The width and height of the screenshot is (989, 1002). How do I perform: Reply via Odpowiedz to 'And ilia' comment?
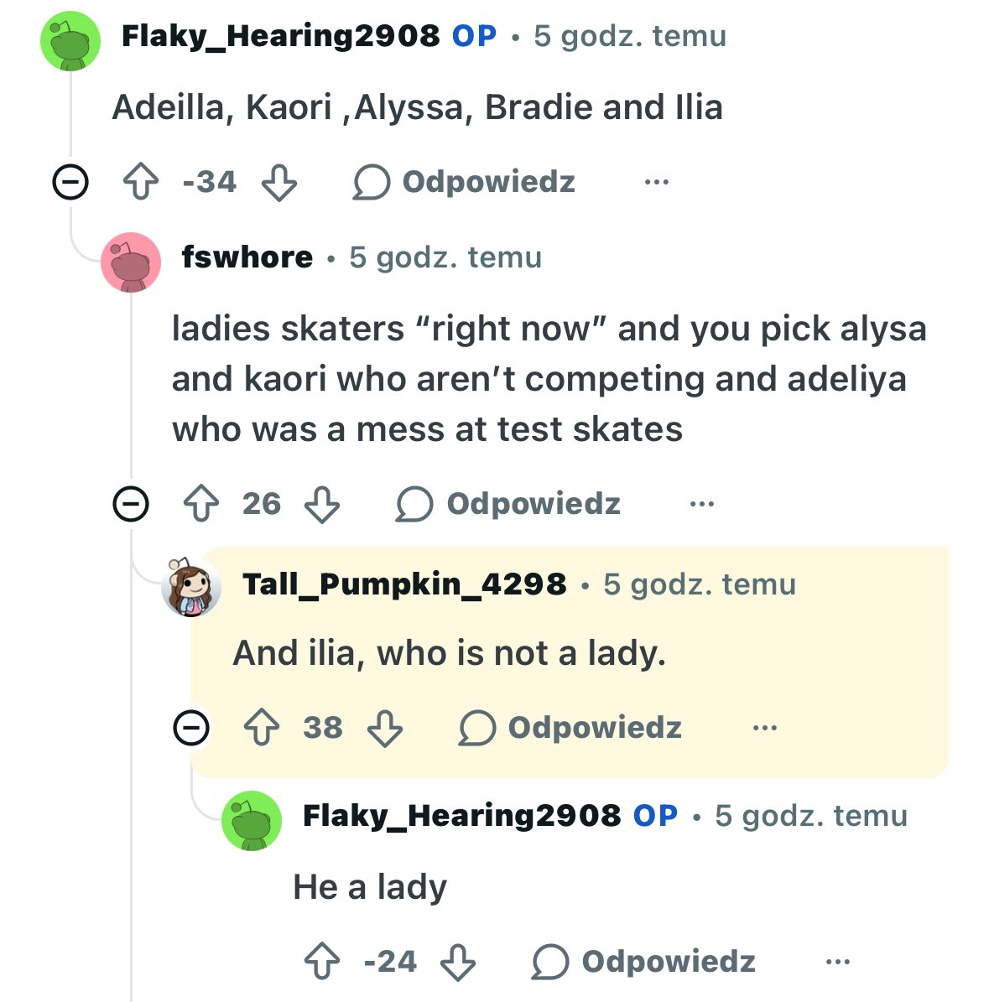pyautogui.click(x=570, y=727)
